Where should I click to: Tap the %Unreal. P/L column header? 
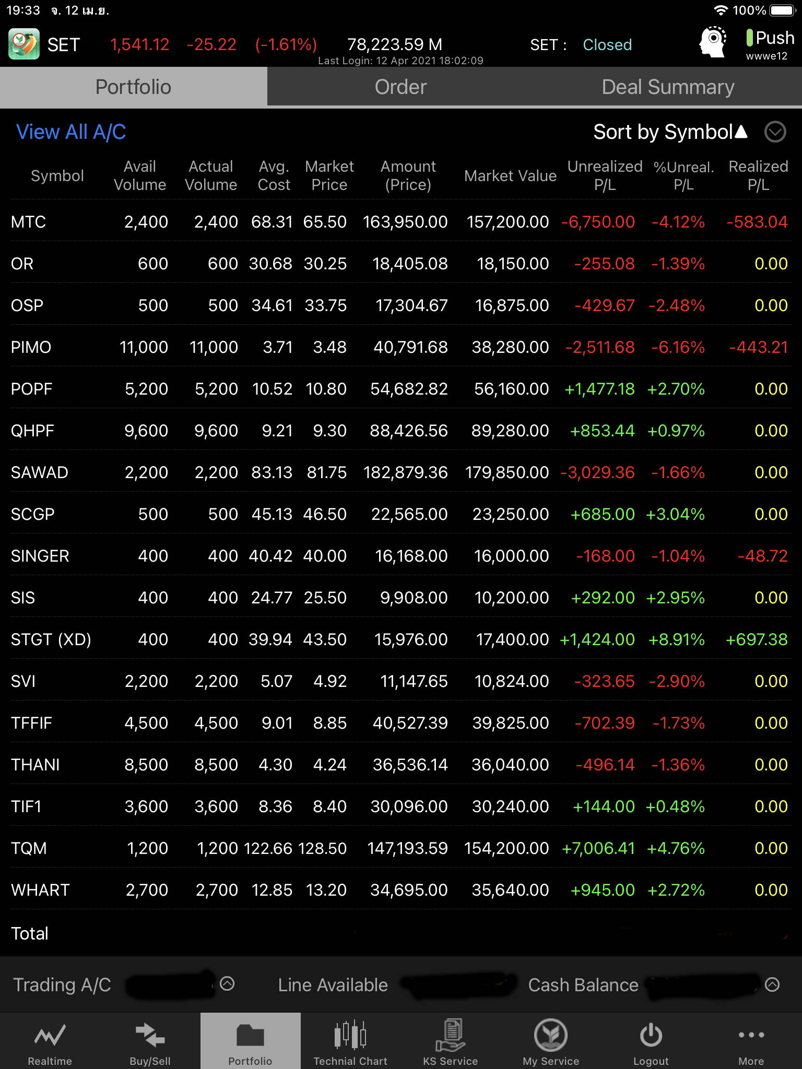(683, 175)
